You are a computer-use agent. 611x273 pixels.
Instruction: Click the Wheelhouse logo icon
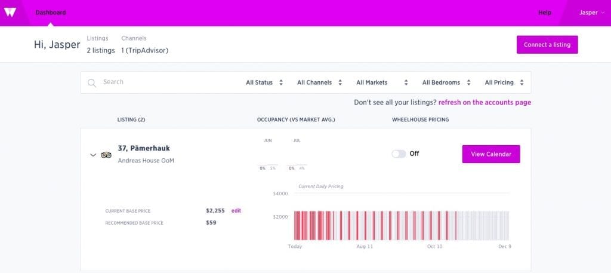[x=10, y=13]
